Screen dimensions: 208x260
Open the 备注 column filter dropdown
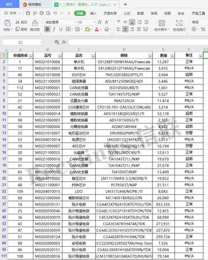201,56
